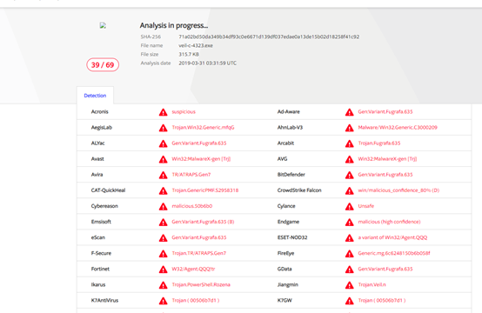
Task: Click the CrowdStrike Falcon engine name
Action: point(299,190)
